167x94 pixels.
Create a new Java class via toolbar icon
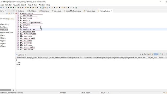(28, 8)
